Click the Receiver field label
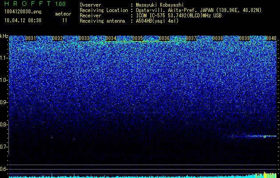 coord(90,16)
